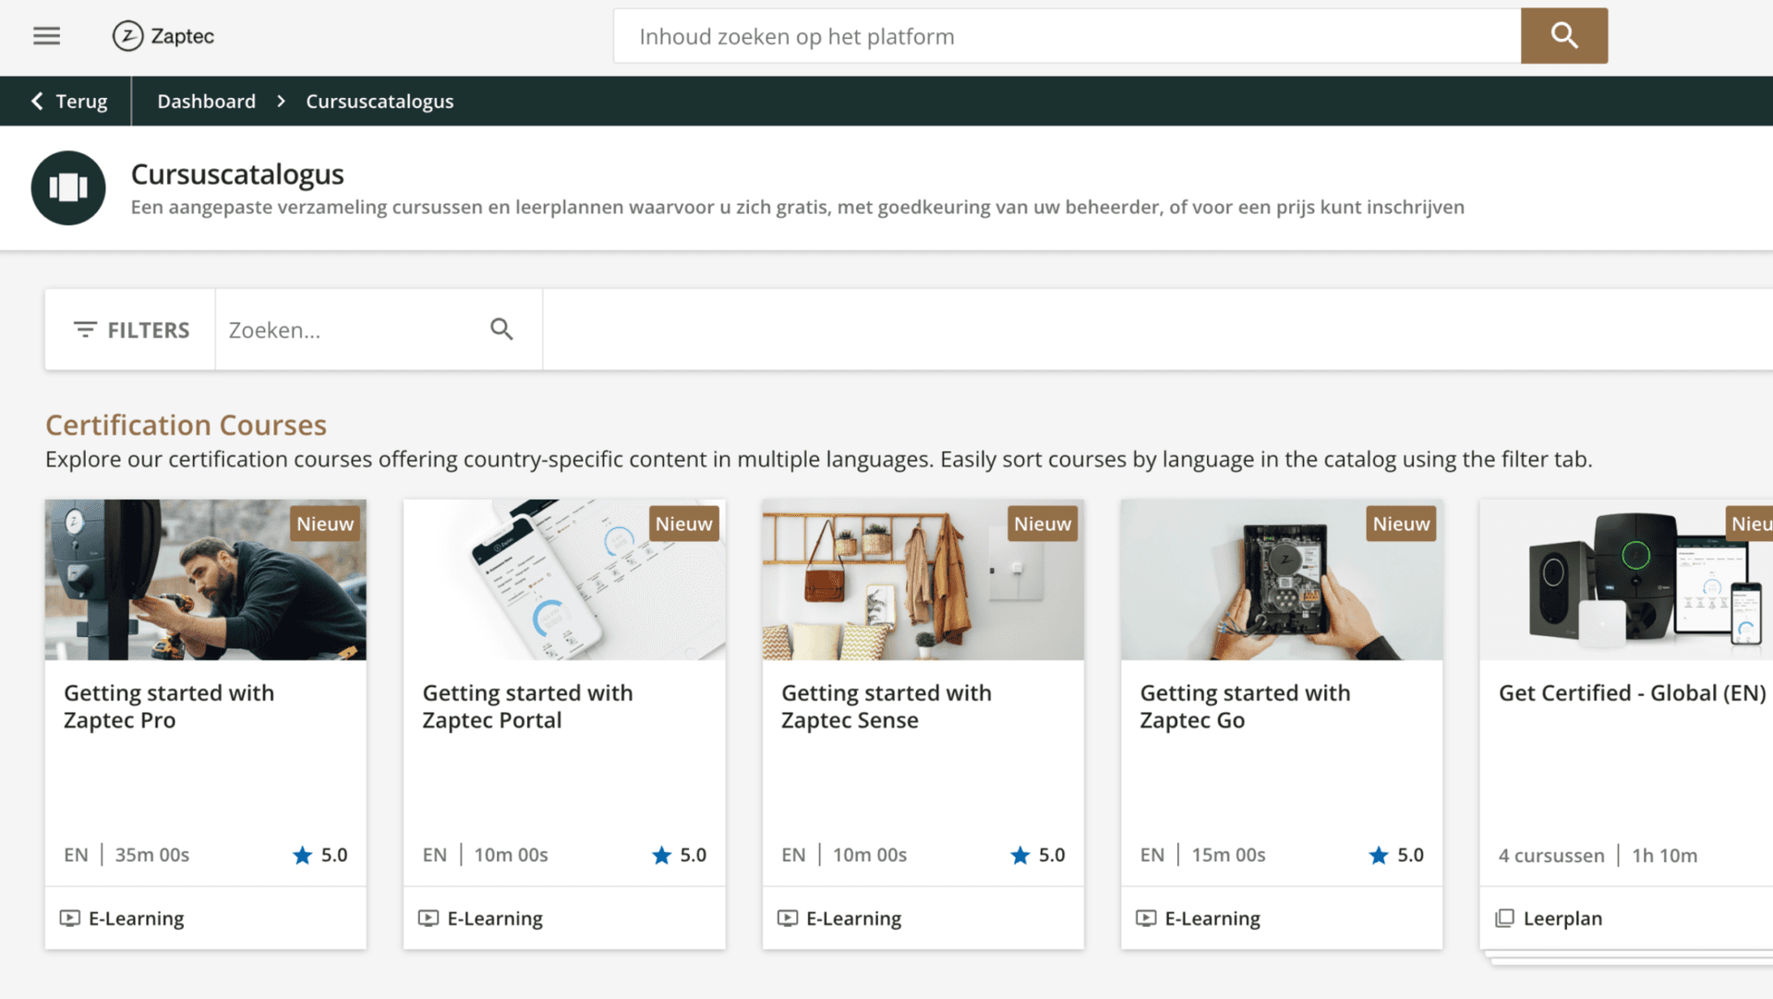The height and width of the screenshot is (999, 1773).
Task: Click the E-Learning icon on Zaptec Go card
Action: 1146,918
